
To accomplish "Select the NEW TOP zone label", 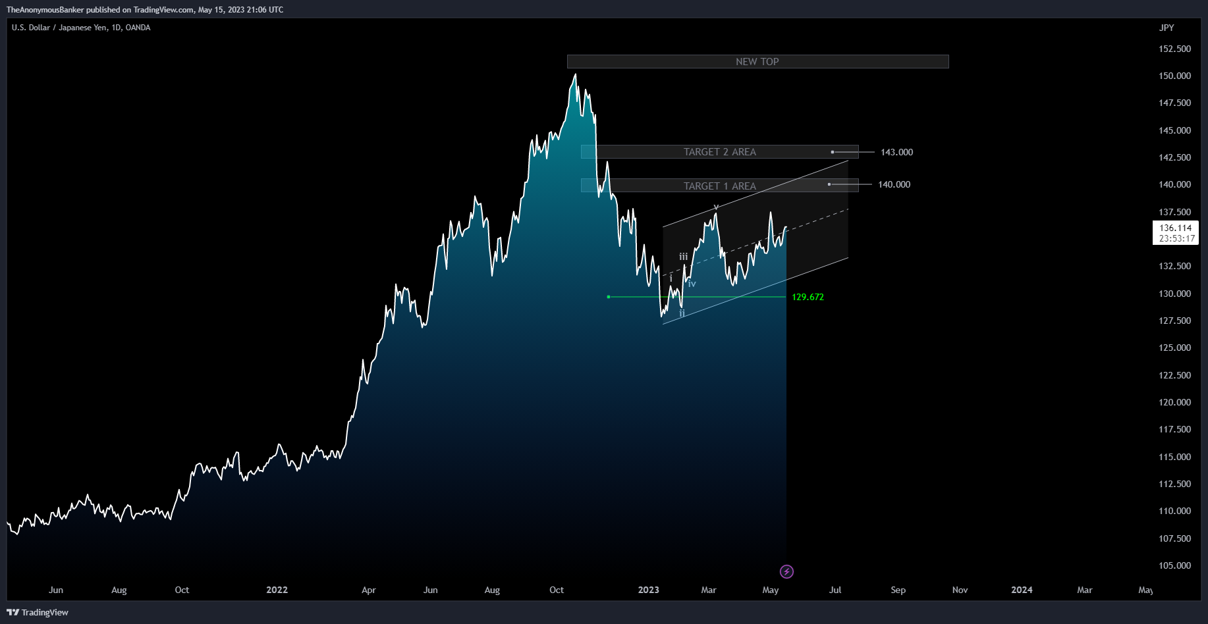I will pyautogui.click(x=757, y=61).
